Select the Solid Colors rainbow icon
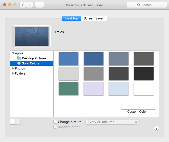This screenshot has width=169, height=142. [19, 63]
